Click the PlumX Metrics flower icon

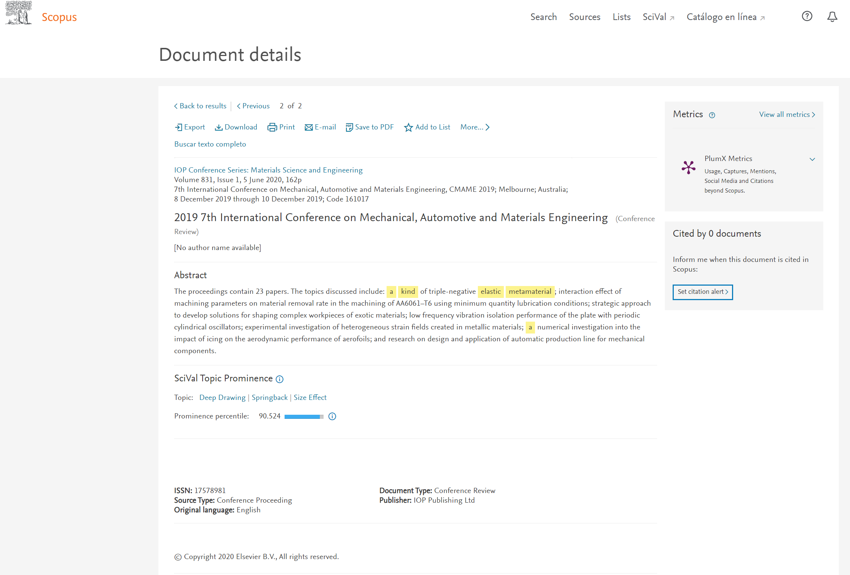click(689, 167)
